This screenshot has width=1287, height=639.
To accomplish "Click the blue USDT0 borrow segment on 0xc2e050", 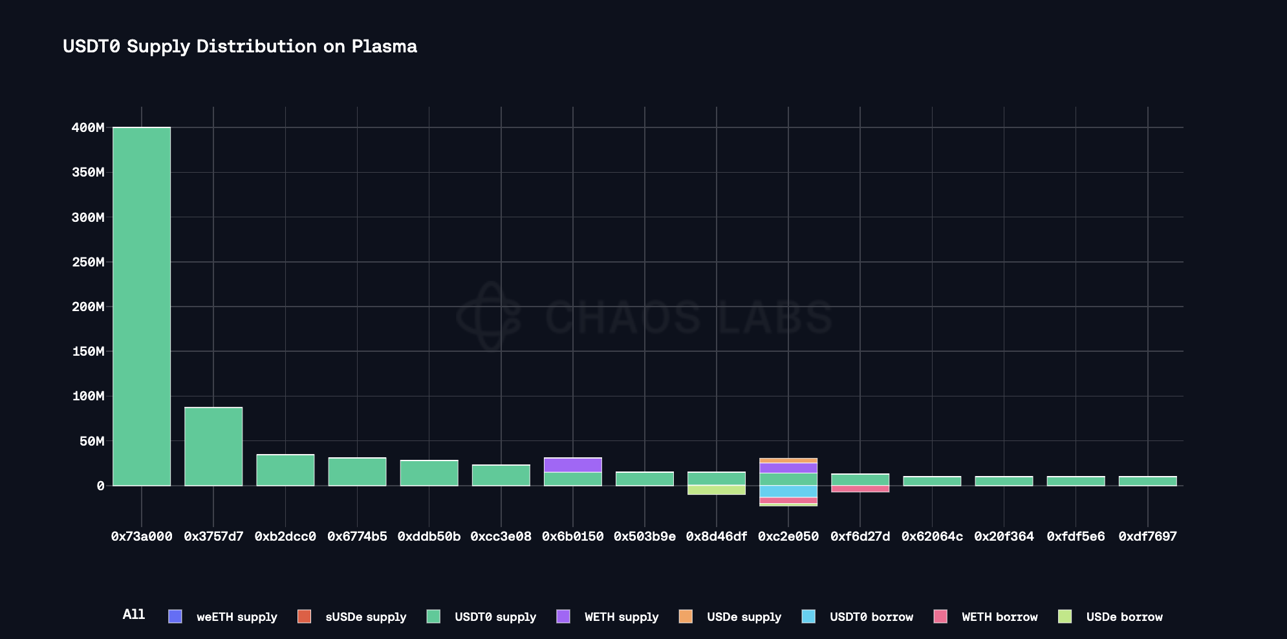I will 788,492.
